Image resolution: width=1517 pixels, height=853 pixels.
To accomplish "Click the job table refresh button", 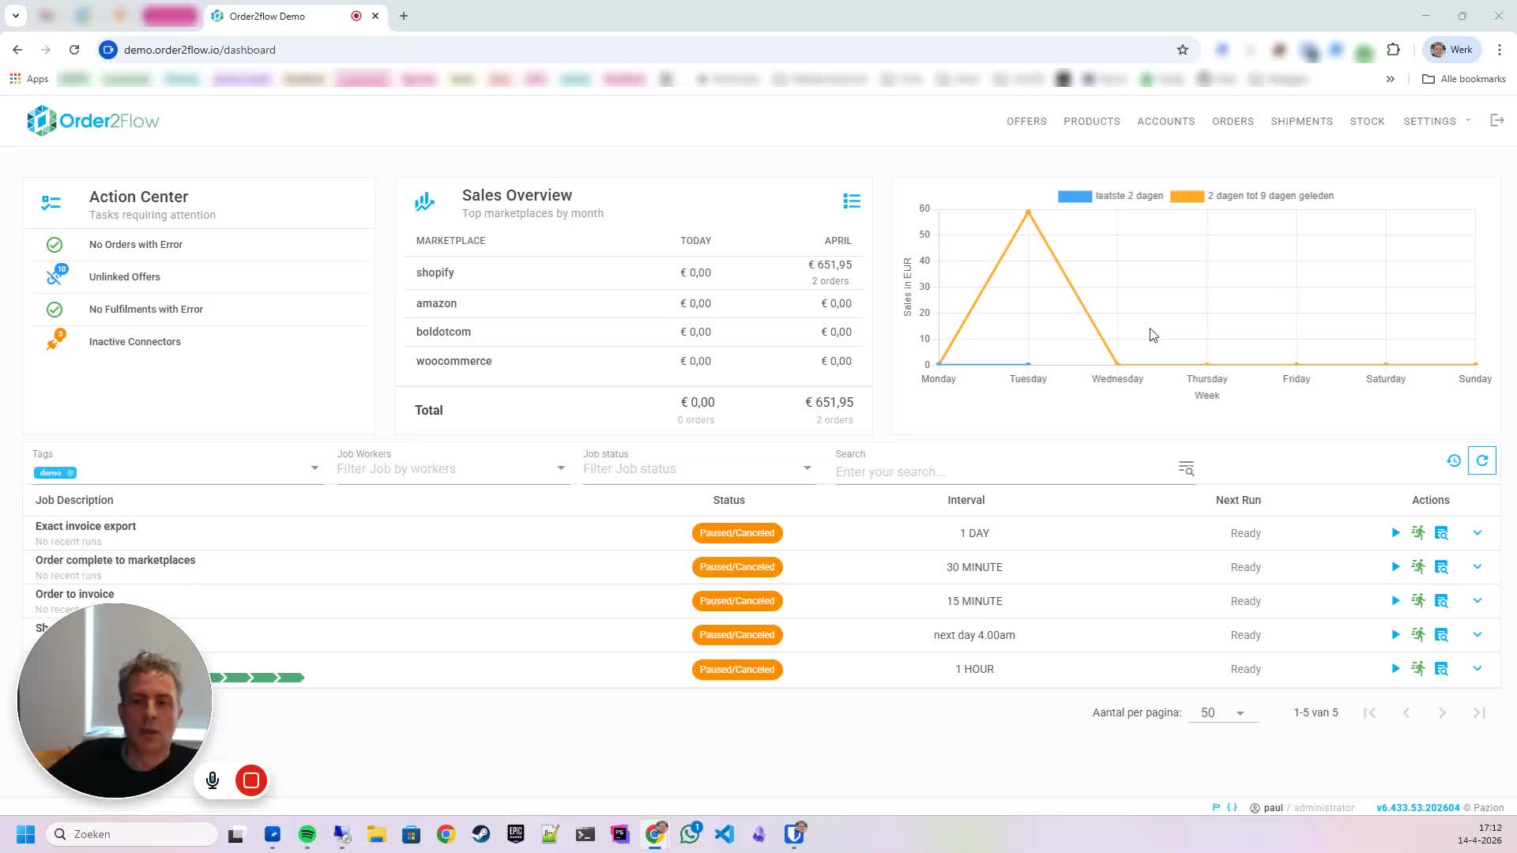I will tap(1481, 460).
